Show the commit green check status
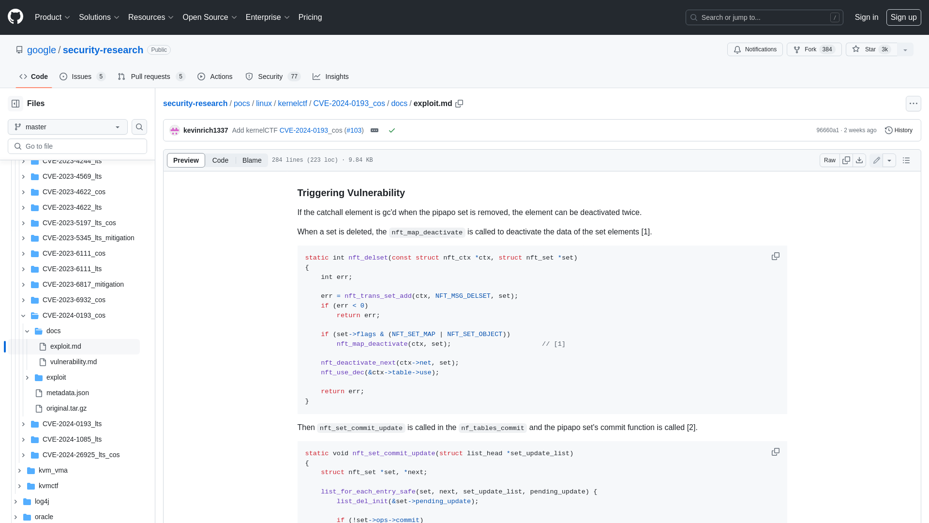 392,130
